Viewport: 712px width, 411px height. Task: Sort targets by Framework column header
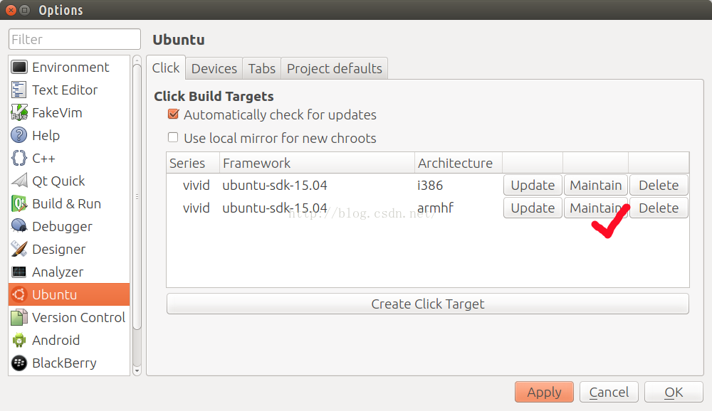coord(317,163)
